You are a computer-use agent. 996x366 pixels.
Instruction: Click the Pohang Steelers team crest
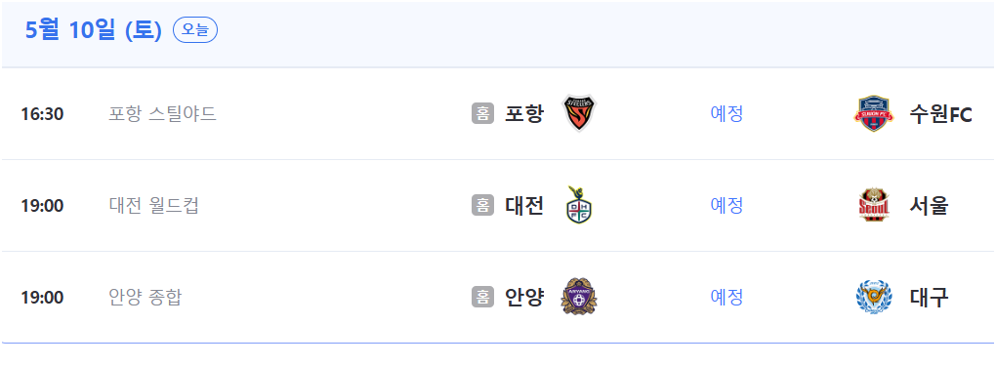pos(579,114)
